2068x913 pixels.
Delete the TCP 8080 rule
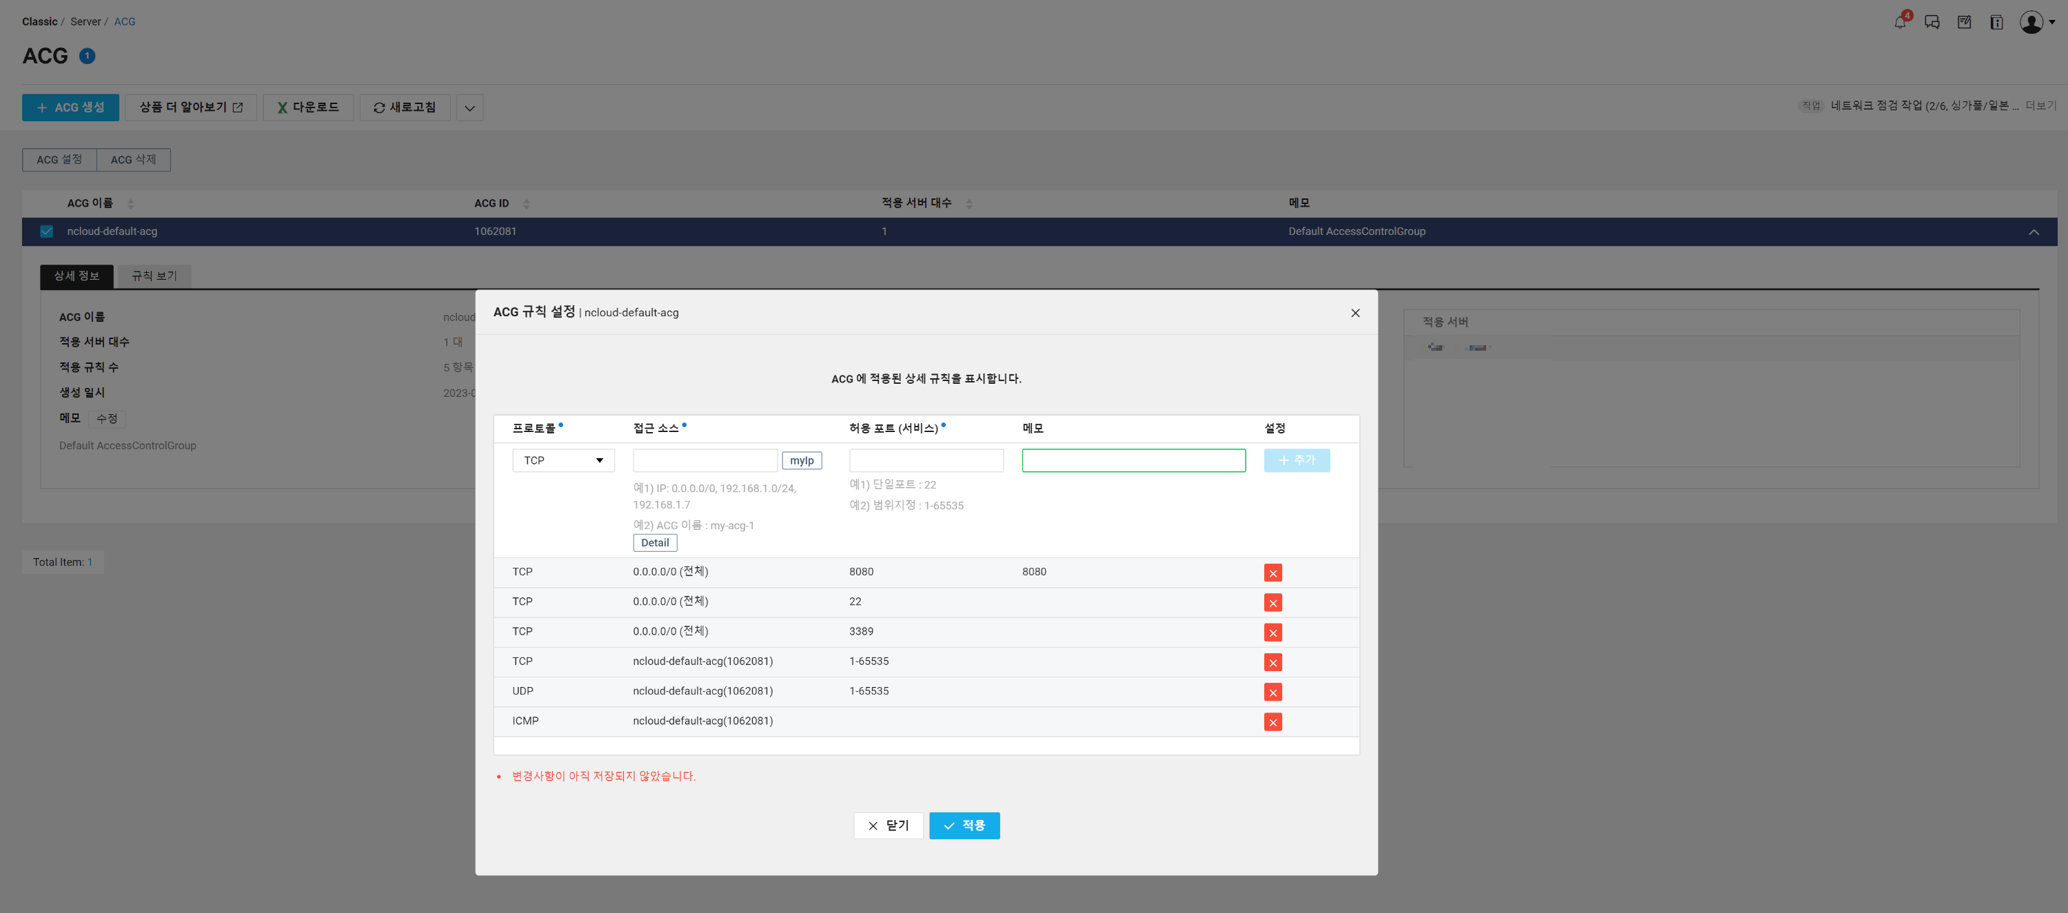tap(1273, 572)
